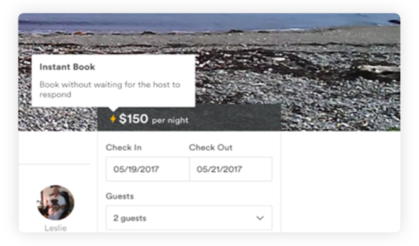Click the Check Out date field 05/21/2017

[x=231, y=169]
